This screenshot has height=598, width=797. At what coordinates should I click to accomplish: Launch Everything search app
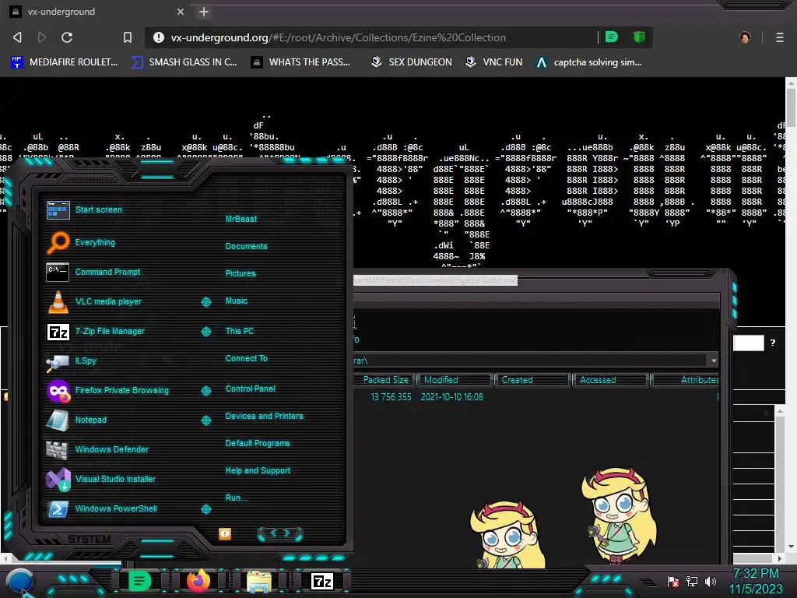pyautogui.click(x=81, y=242)
